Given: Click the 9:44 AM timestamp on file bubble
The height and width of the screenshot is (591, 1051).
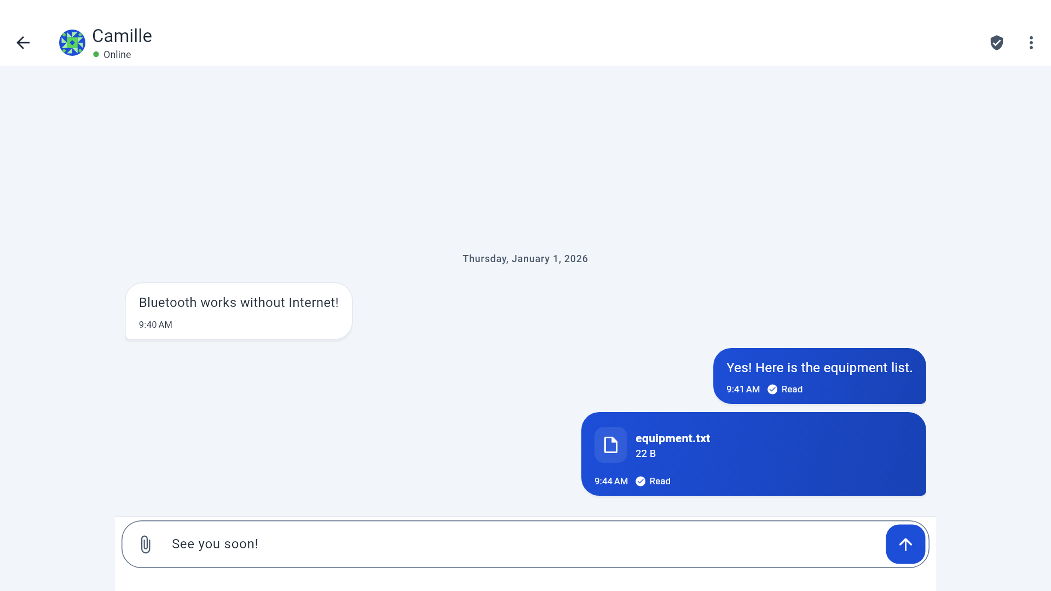Looking at the screenshot, I should pyautogui.click(x=611, y=481).
